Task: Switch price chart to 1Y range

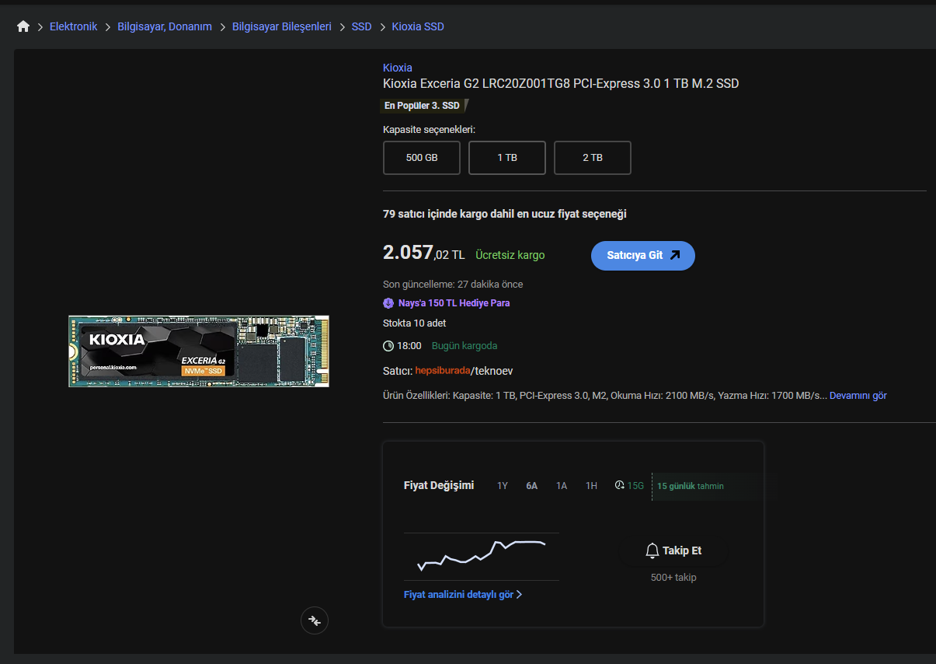Action: 503,486
